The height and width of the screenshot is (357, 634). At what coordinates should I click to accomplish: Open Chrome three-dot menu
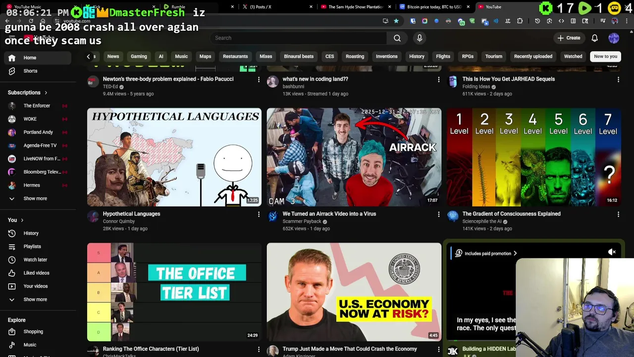point(627,21)
